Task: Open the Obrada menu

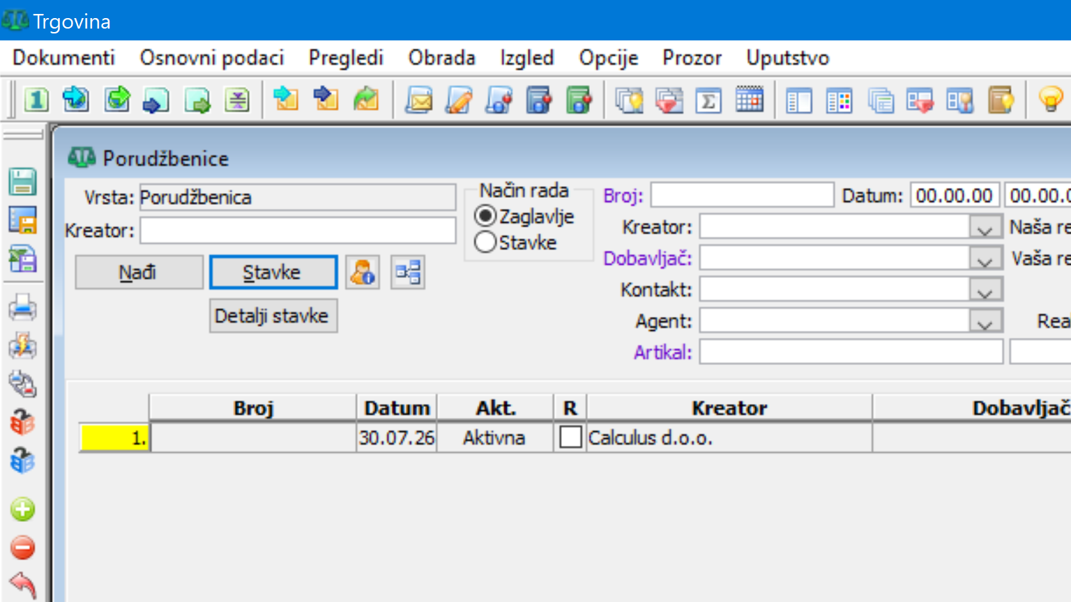Action: 442,58
